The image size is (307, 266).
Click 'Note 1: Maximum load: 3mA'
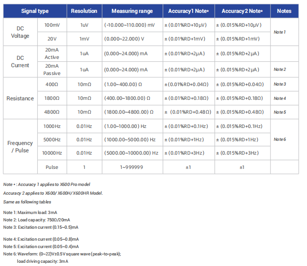(30, 213)
